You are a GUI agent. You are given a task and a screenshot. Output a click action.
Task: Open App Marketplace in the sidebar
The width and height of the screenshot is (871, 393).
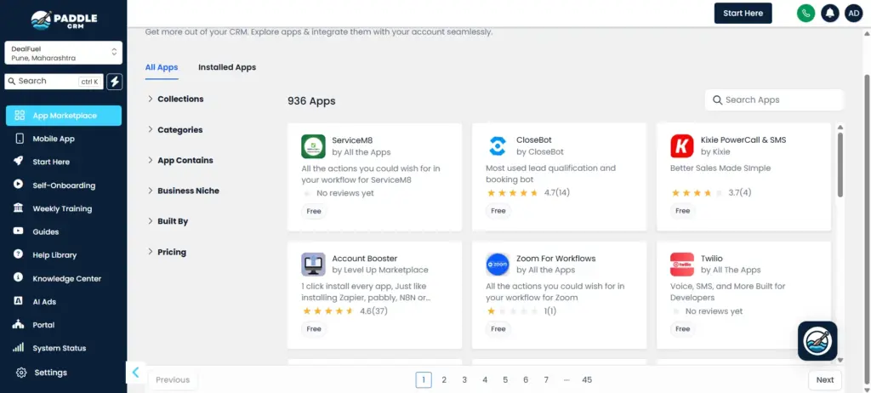[64, 116]
